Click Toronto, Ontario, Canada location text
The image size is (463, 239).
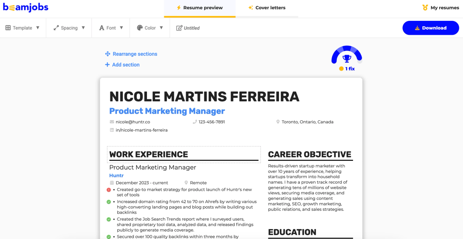[308, 122]
